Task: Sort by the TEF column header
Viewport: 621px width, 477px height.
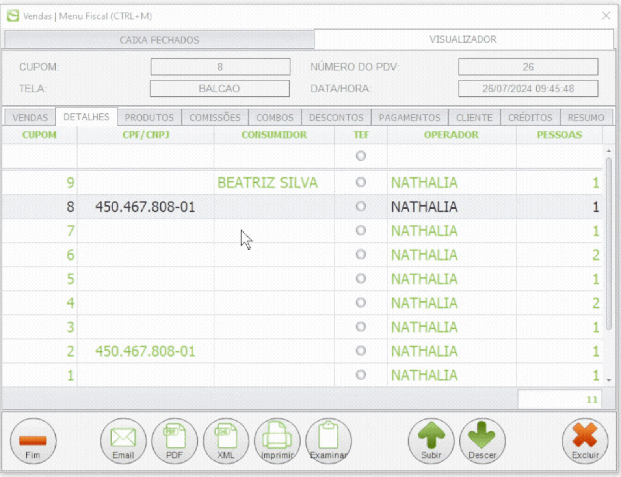Action: tap(361, 135)
